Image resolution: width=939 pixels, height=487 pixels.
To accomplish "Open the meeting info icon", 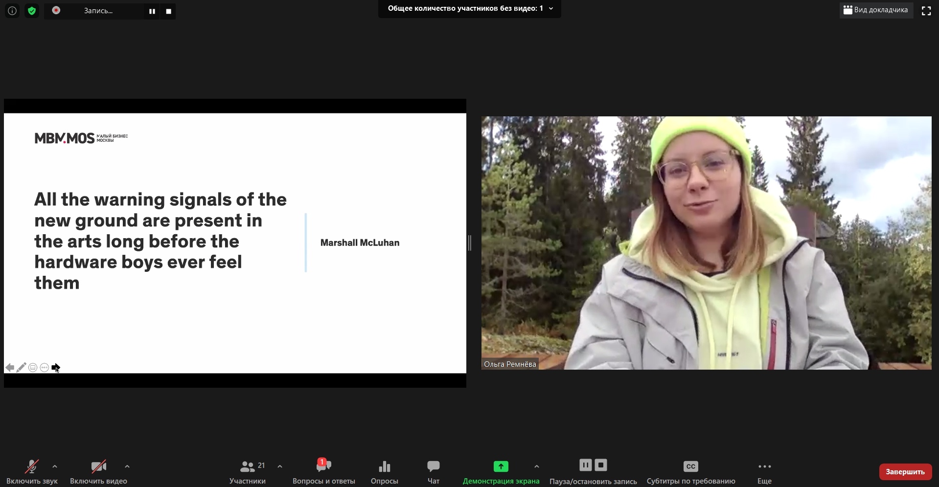I will click(12, 11).
